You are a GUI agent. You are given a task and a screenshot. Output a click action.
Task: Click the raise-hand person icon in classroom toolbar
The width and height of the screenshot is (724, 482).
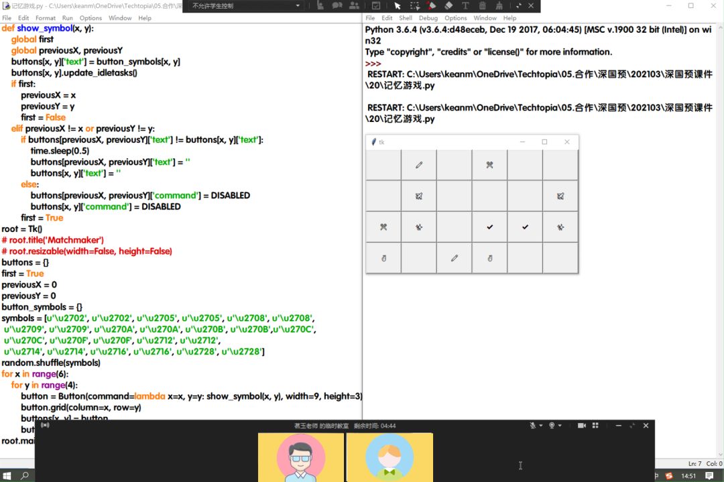(320, 5)
